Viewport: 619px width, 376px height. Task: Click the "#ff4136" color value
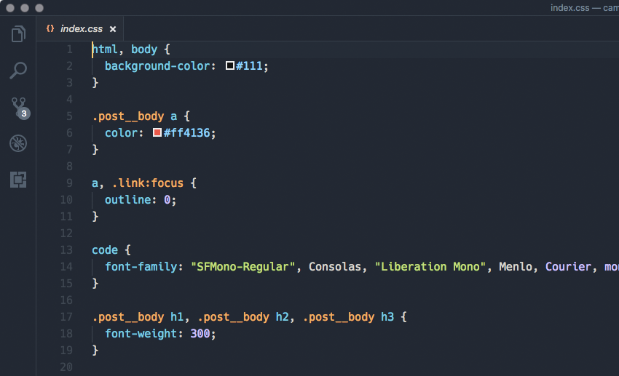tap(186, 133)
